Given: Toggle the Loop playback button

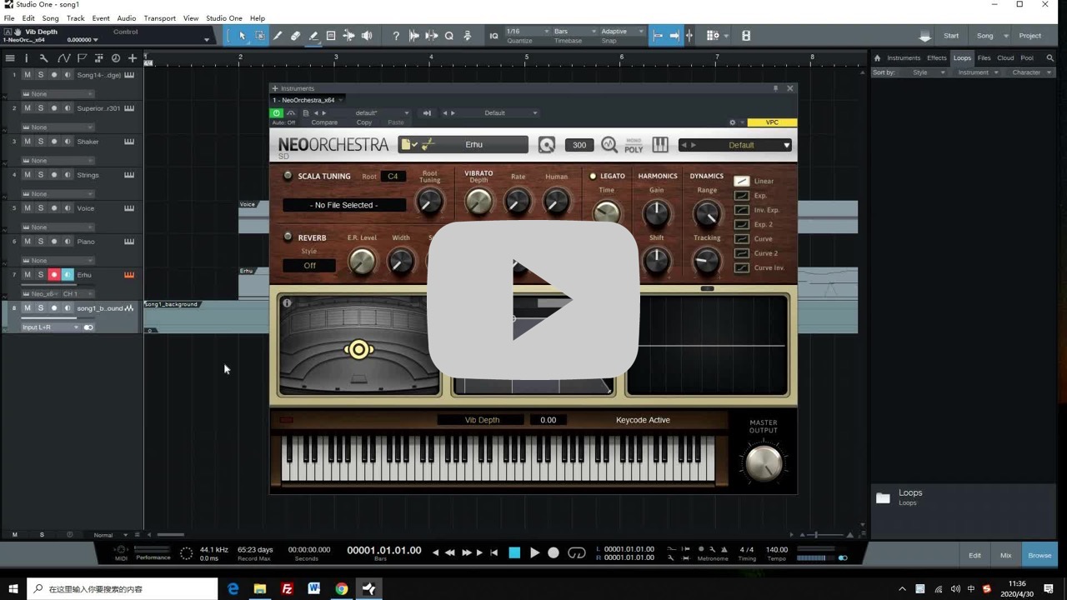Looking at the screenshot, I should pos(577,552).
